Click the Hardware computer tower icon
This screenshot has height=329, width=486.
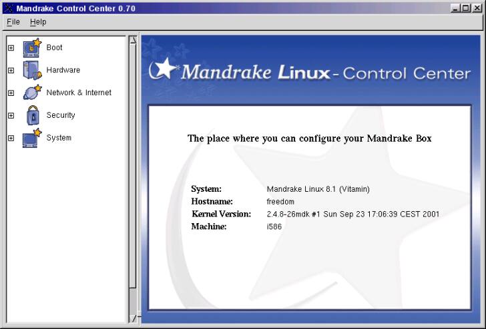click(32, 70)
